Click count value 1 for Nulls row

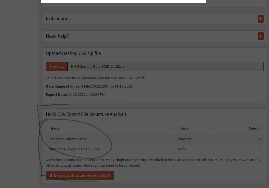click(x=260, y=149)
